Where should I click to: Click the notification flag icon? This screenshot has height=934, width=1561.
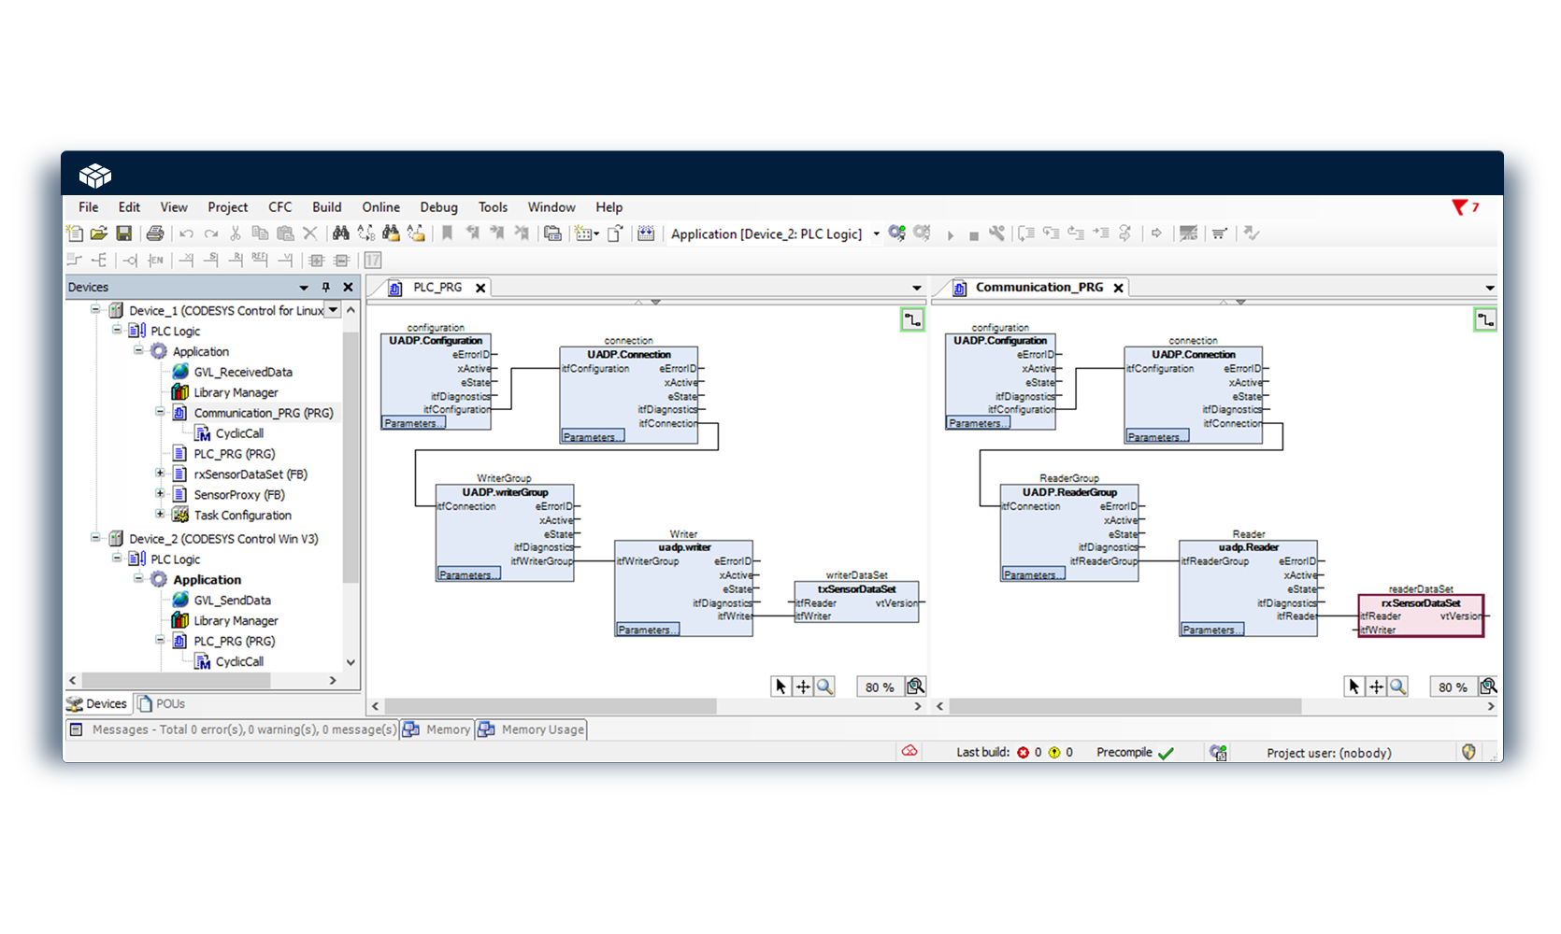(x=1460, y=207)
